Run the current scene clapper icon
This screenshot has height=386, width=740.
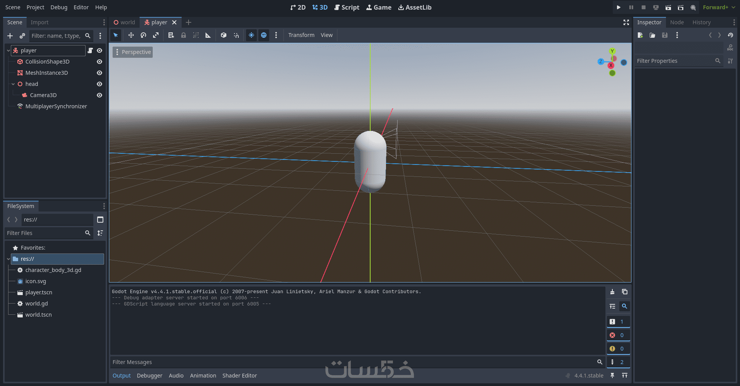coord(668,7)
